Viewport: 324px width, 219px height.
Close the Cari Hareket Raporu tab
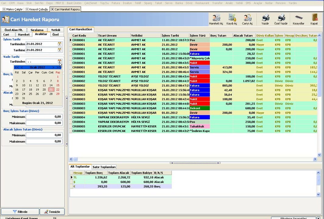coord(52,9)
